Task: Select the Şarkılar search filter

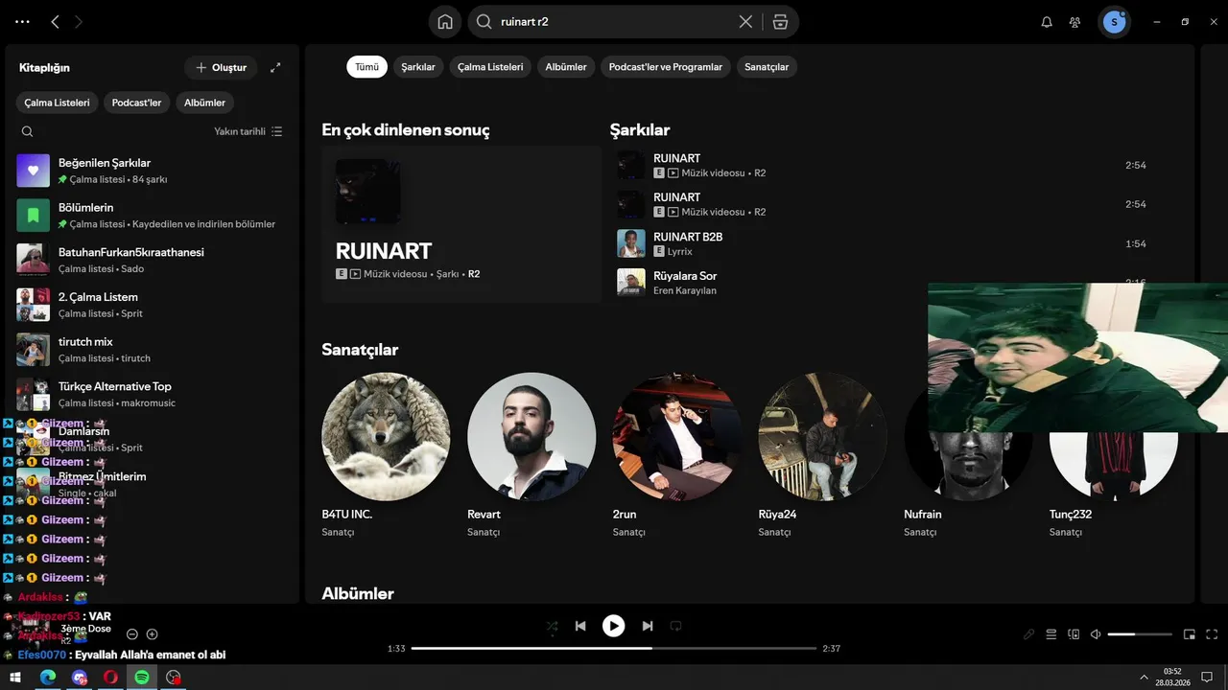Action: [x=418, y=67]
